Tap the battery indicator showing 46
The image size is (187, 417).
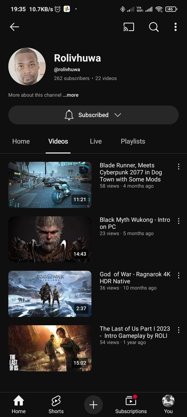tap(171, 9)
